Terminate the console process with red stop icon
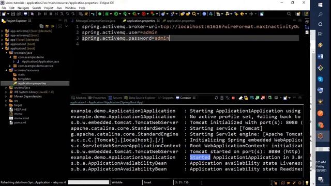 tap(233, 98)
